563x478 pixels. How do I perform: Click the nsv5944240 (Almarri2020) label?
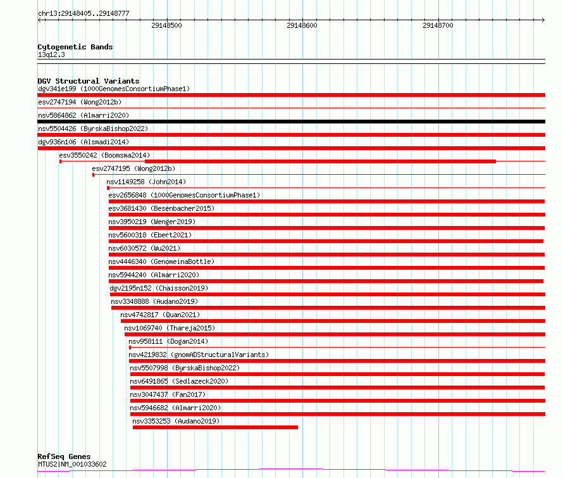tap(154, 275)
